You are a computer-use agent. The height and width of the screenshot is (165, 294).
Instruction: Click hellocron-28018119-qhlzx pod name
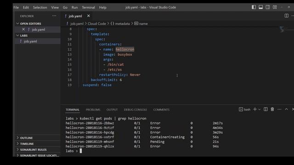click(x=90, y=146)
